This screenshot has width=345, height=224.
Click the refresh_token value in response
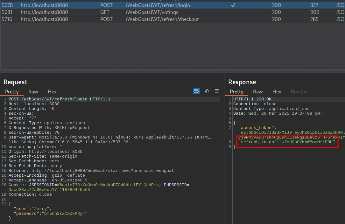307,142
